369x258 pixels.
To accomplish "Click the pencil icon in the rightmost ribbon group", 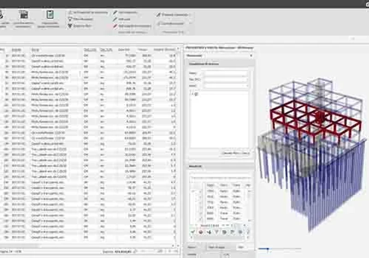I will tap(158, 15).
